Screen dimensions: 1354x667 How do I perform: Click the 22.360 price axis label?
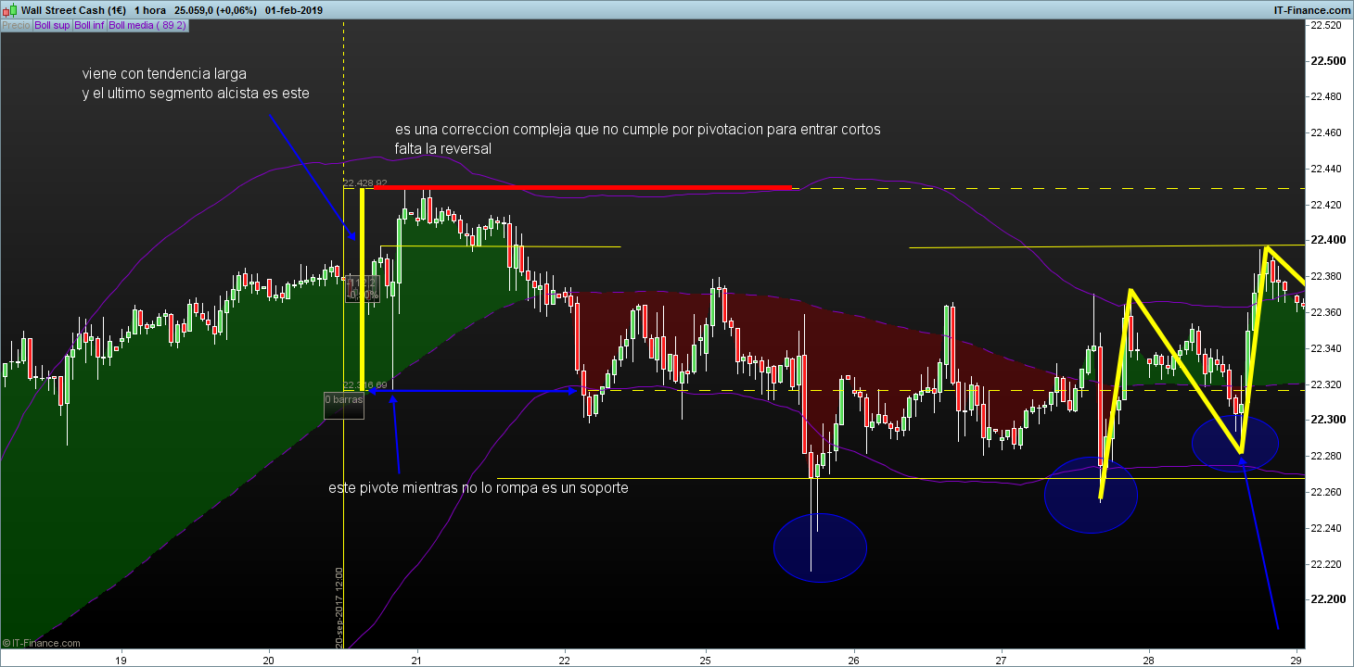tap(1326, 312)
